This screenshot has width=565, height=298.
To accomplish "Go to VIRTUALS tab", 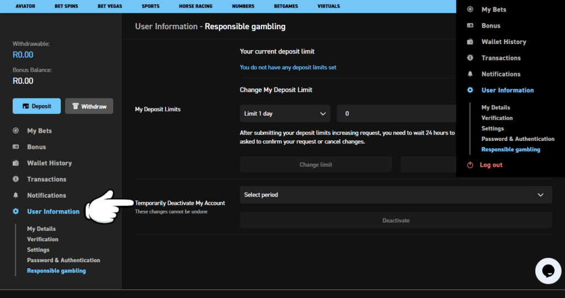I will click(329, 6).
